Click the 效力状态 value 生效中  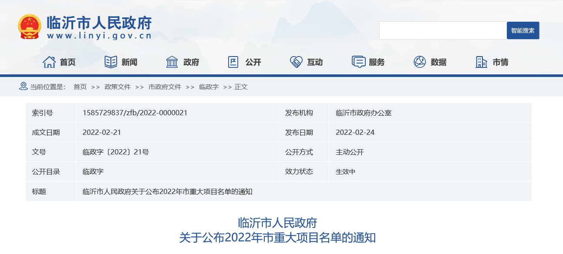click(x=346, y=171)
